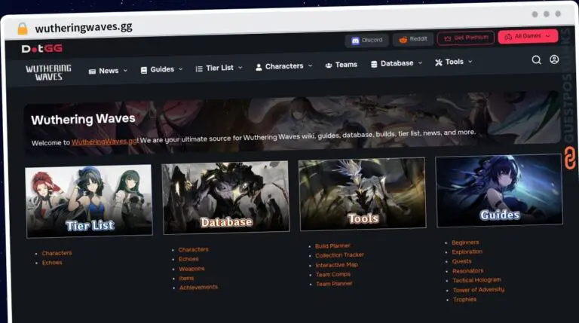Open the Trophies guide link

(465, 300)
